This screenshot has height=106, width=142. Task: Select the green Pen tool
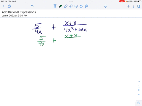tap(60, 6)
